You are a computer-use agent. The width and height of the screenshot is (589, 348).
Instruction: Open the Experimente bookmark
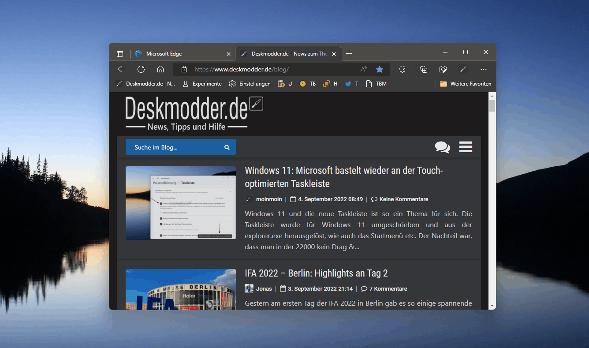coord(202,84)
